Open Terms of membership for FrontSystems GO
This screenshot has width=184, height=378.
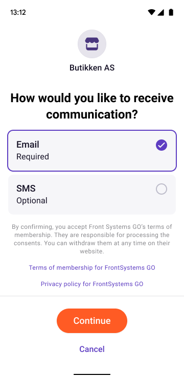tap(92, 268)
